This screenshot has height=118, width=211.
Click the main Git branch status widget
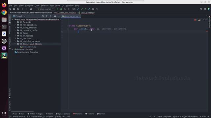pos(203,117)
